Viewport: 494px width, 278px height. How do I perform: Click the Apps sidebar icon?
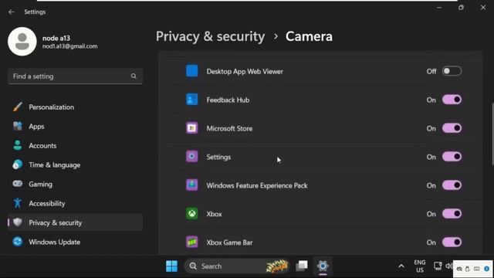[18, 126]
